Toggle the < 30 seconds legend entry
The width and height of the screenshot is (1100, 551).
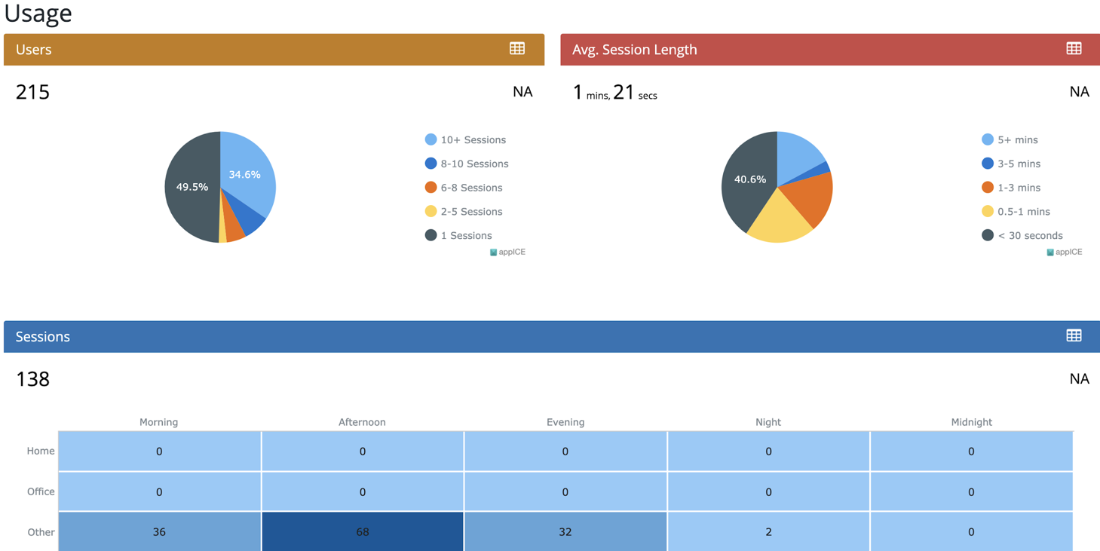pyautogui.click(x=1022, y=236)
